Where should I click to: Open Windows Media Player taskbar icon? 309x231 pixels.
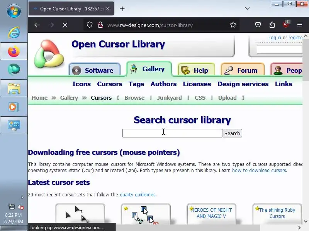(x=14, y=107)
